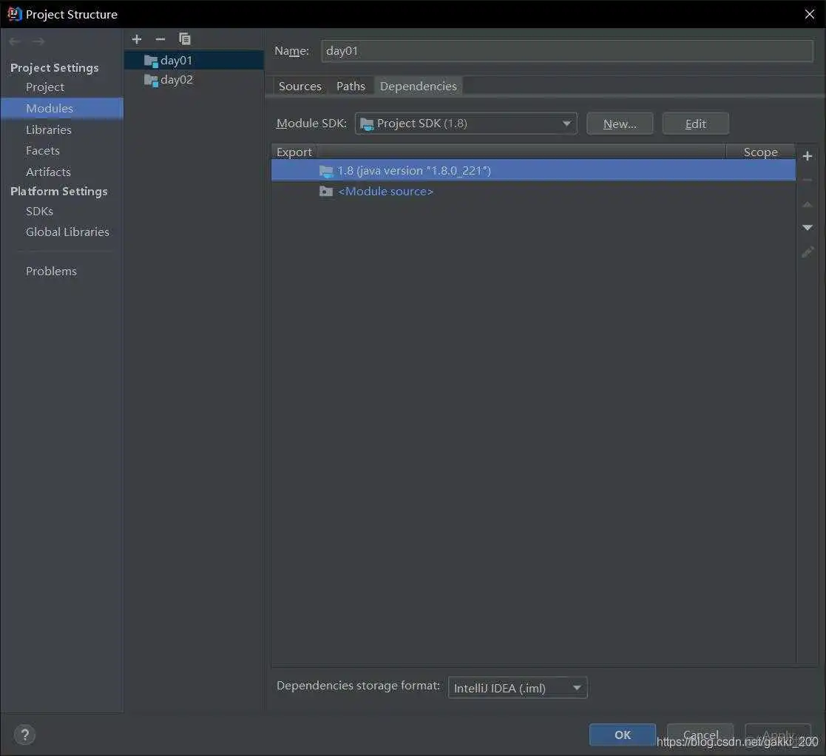Click the copy module icon

[184, 38]
